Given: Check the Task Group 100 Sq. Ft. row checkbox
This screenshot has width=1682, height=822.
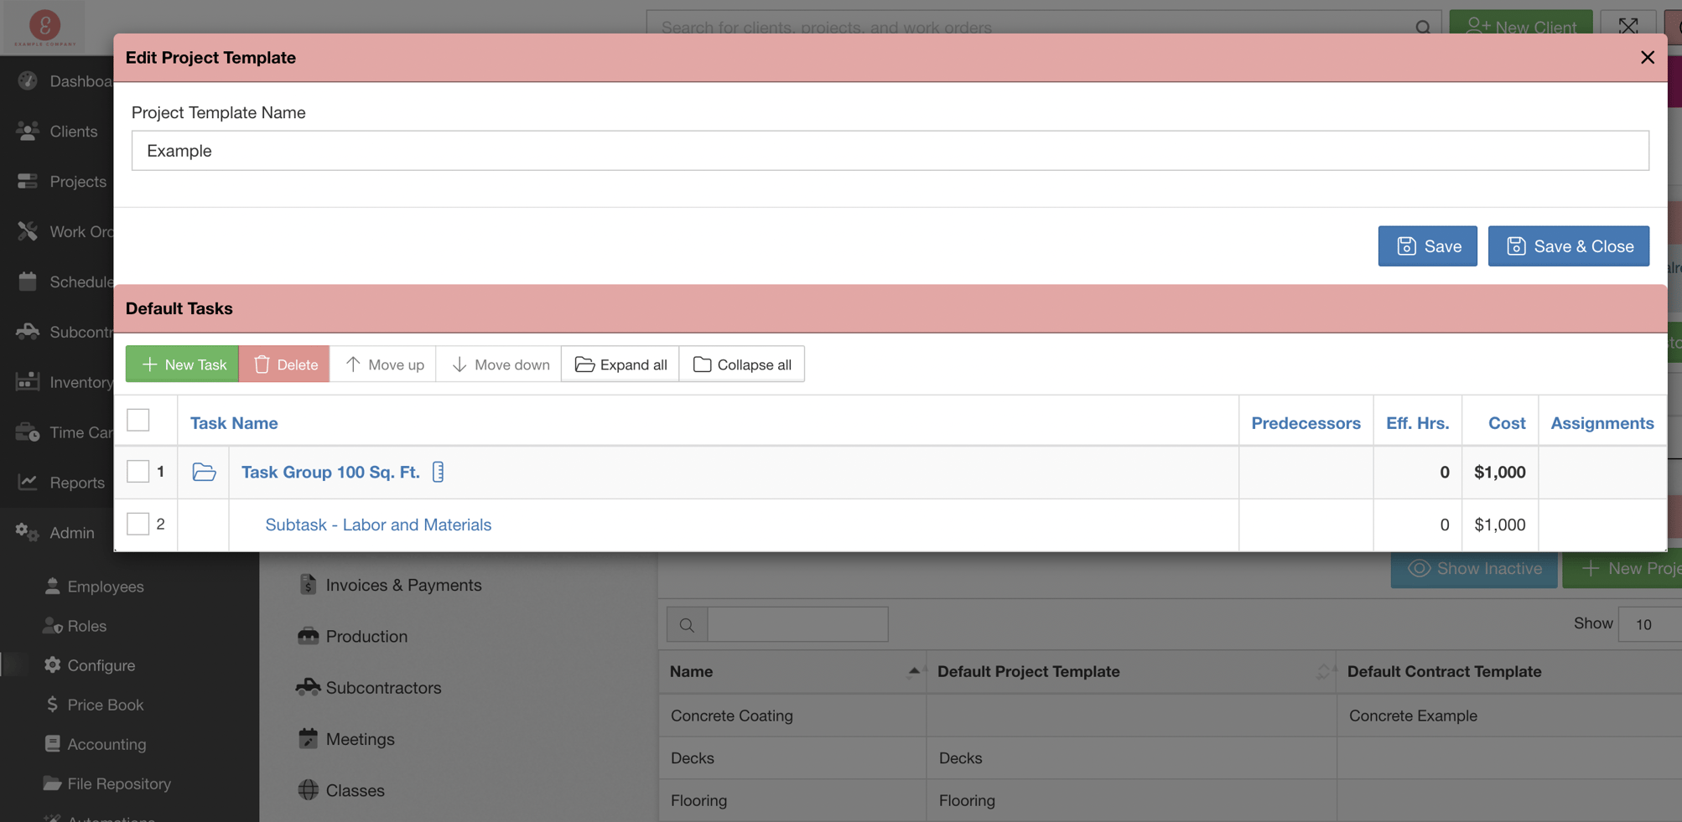Looking at the screenshot, I should [x=138, y=471].
